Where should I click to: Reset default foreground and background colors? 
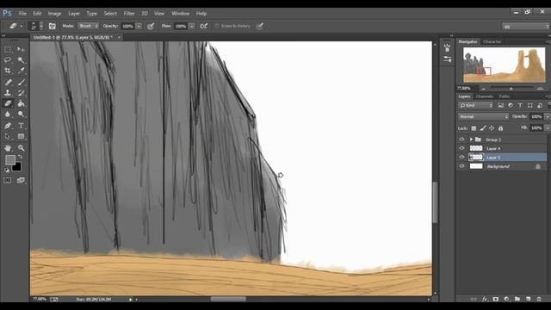pyautogui.click(x=7, y=170)
